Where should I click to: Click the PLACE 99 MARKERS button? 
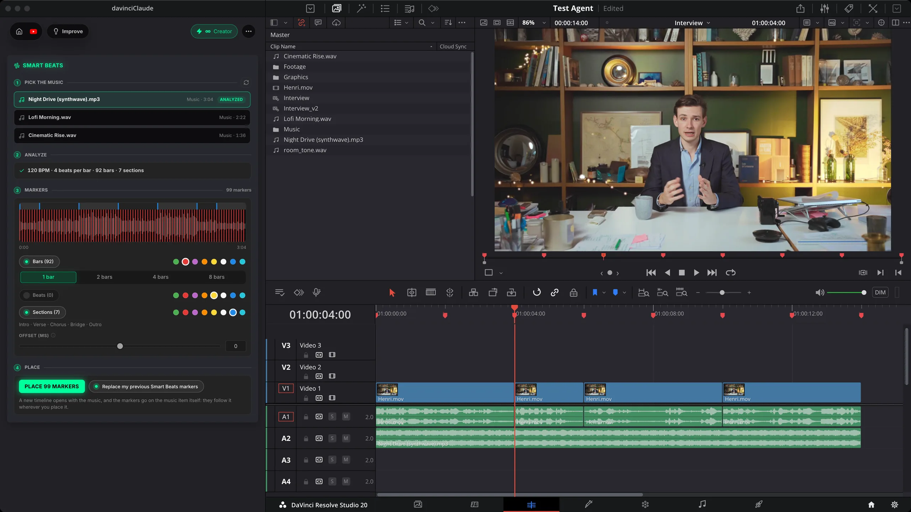click(x=52, y=386)
